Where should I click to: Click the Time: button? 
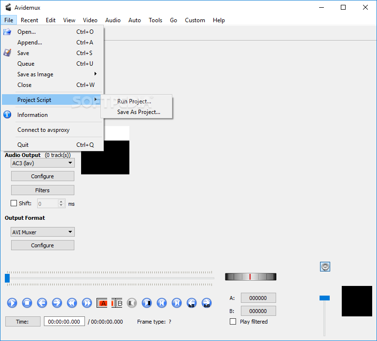(x=23, y=322)
